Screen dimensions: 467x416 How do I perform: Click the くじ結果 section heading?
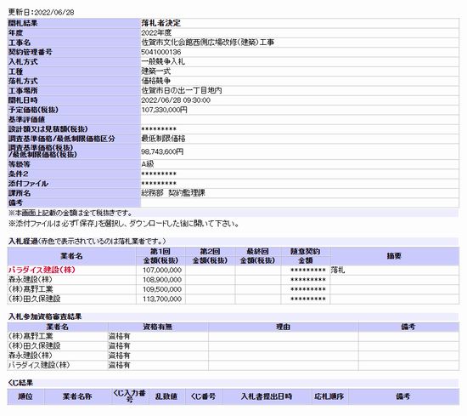pos(20,383)
